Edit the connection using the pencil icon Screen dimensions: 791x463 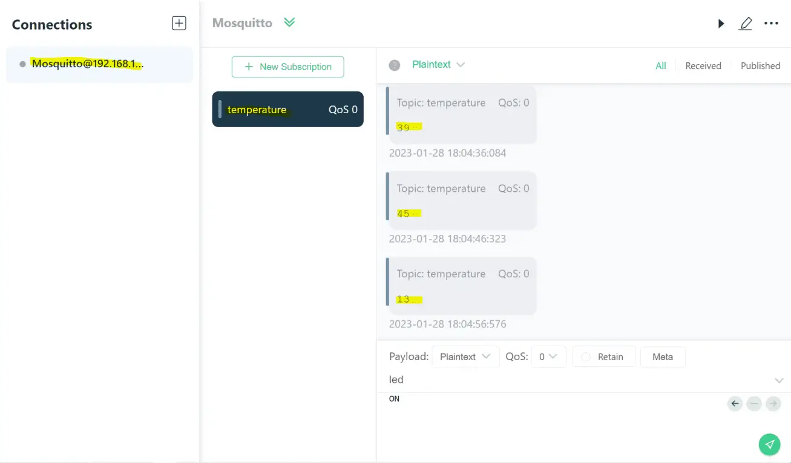[x=746, y=24]
